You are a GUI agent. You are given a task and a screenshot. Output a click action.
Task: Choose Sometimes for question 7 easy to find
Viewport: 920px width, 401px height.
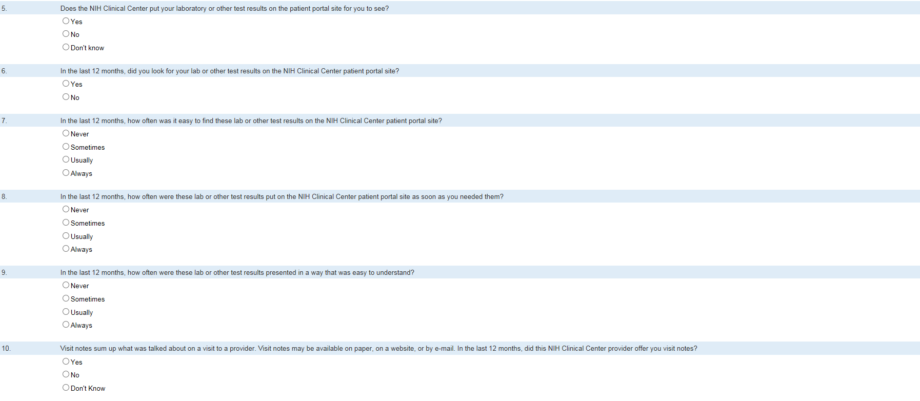[66, 147]
